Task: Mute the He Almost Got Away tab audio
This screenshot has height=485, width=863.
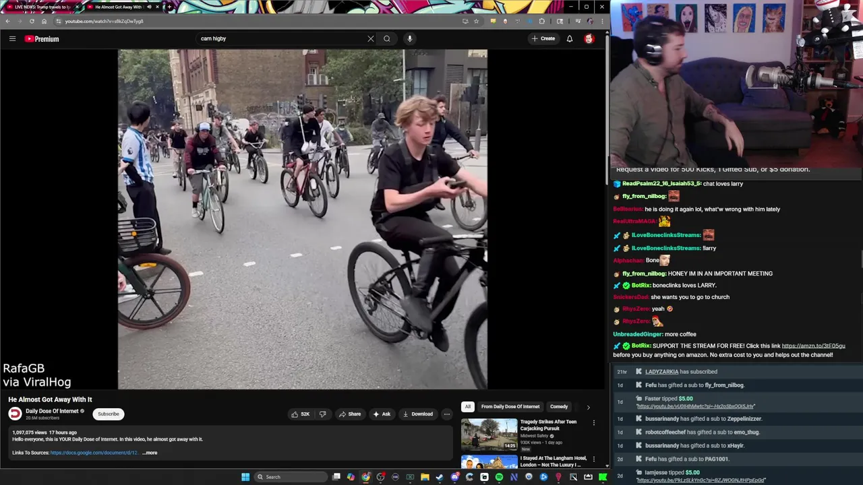Action: [x=149, y=7]
